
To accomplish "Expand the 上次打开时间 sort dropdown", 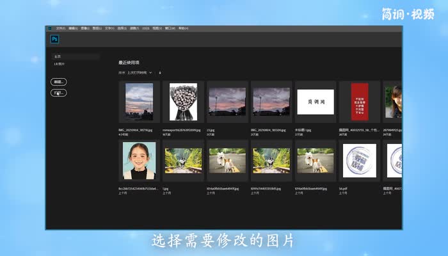I will click(140, 73).
